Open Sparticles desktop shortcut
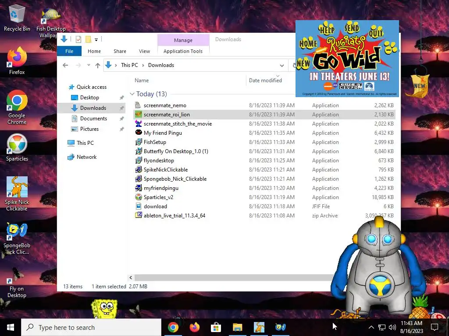The height and width of the screenshot is (336, 449). (x=17, y=147)
